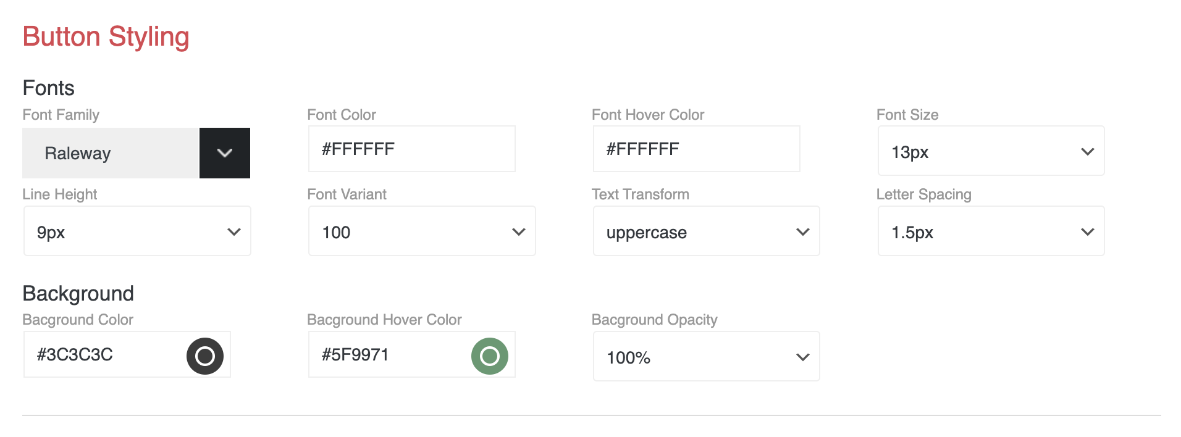The width and height of the screenshot is (1181, 437).
Task: Click the Background Opacity chevron arrow
Action: [803, 357]
